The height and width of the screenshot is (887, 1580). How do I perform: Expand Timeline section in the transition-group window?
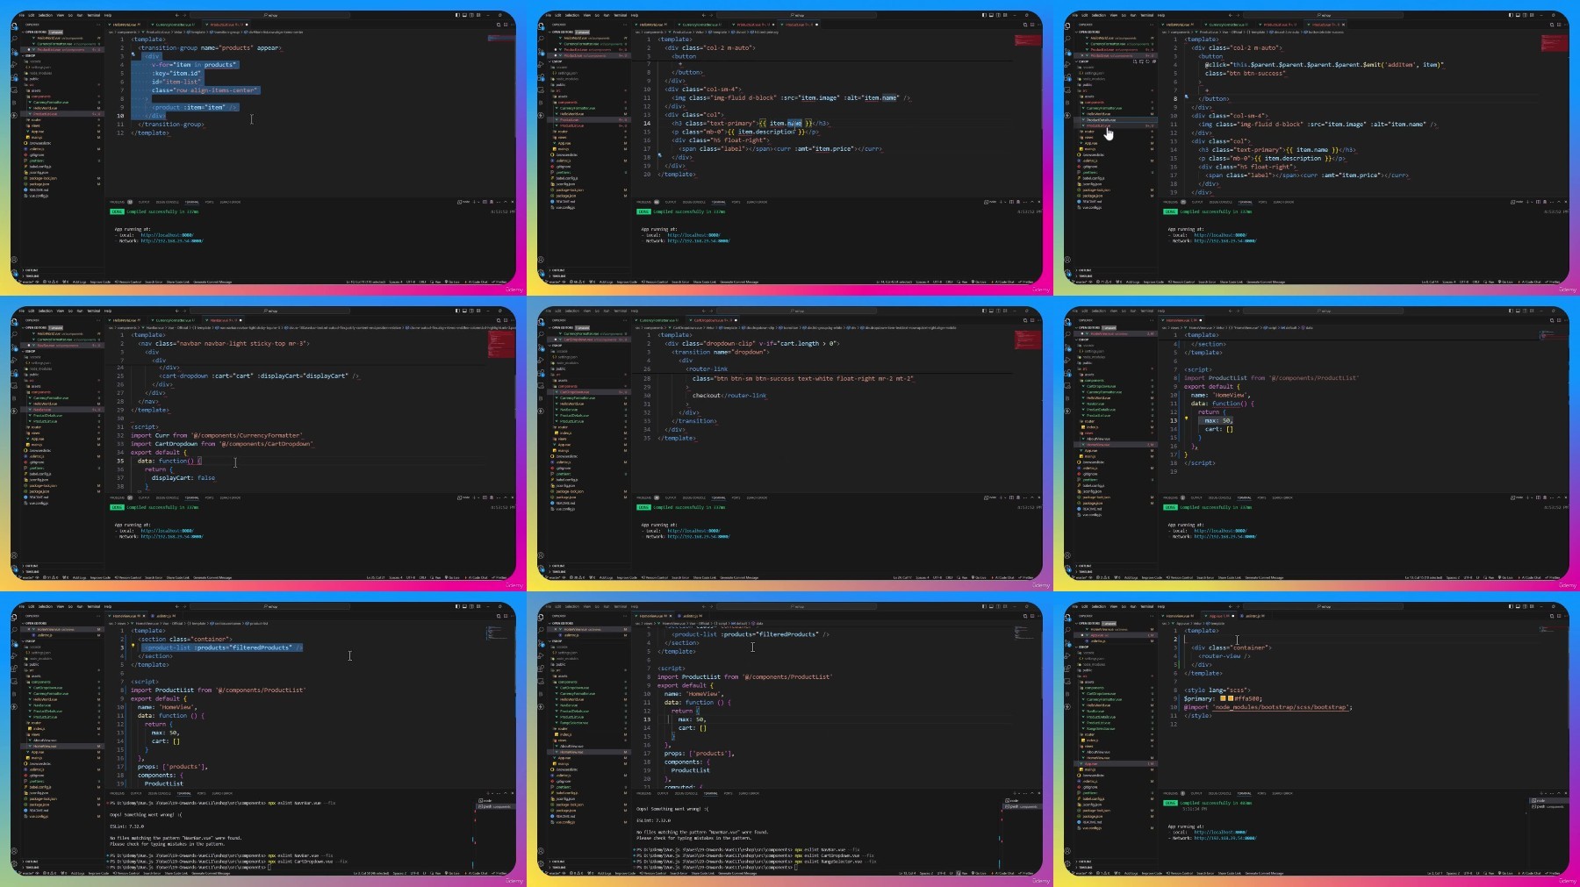pos(32,275)
